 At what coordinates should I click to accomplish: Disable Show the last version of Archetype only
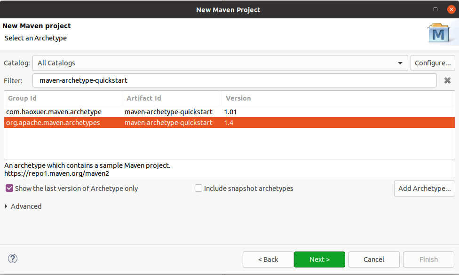9,188
